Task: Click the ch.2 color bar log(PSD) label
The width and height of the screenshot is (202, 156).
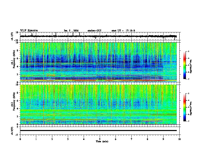Action: pyautogui.click(x=191, y=109)
